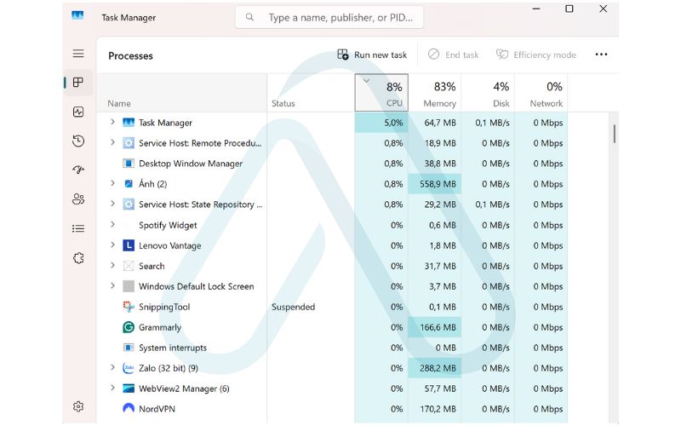Click the Processes page heading
The height and width of the screenshot is (426, 681).
(x=130, y=56)
